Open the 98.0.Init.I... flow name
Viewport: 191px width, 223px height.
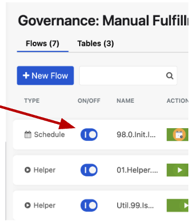coord(136,135)
